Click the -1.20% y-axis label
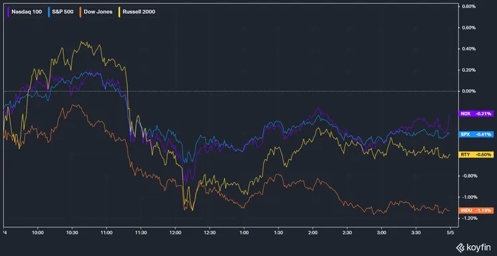The image size is (497, 256). (x=469, y=218)
